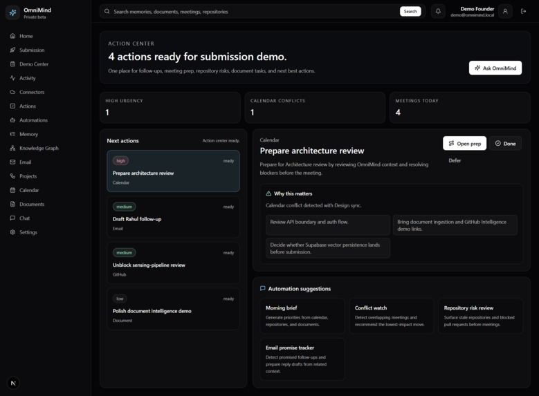Mark the action as Done
This screenshot has height=396, width=539.
pos(505,144)
